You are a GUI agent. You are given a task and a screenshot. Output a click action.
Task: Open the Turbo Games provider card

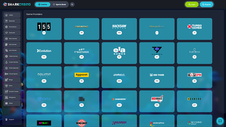tap(194, 29)
